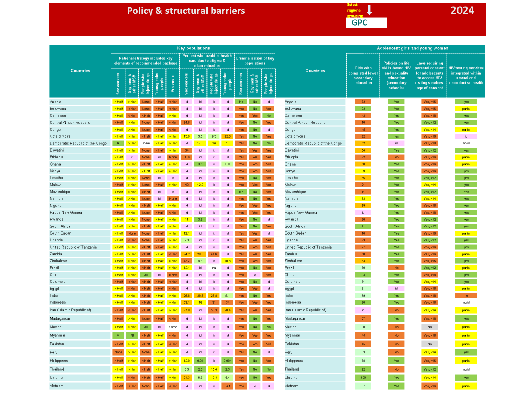Click Indonesia's 23.1 value
524x393 pixels.
187,303
